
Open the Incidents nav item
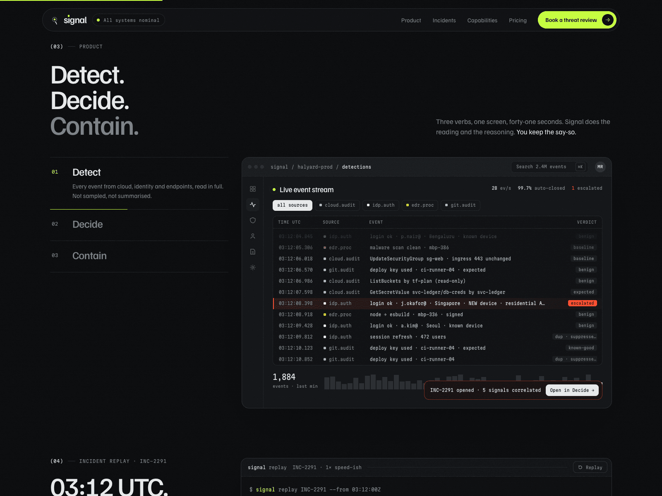[444, 20]
